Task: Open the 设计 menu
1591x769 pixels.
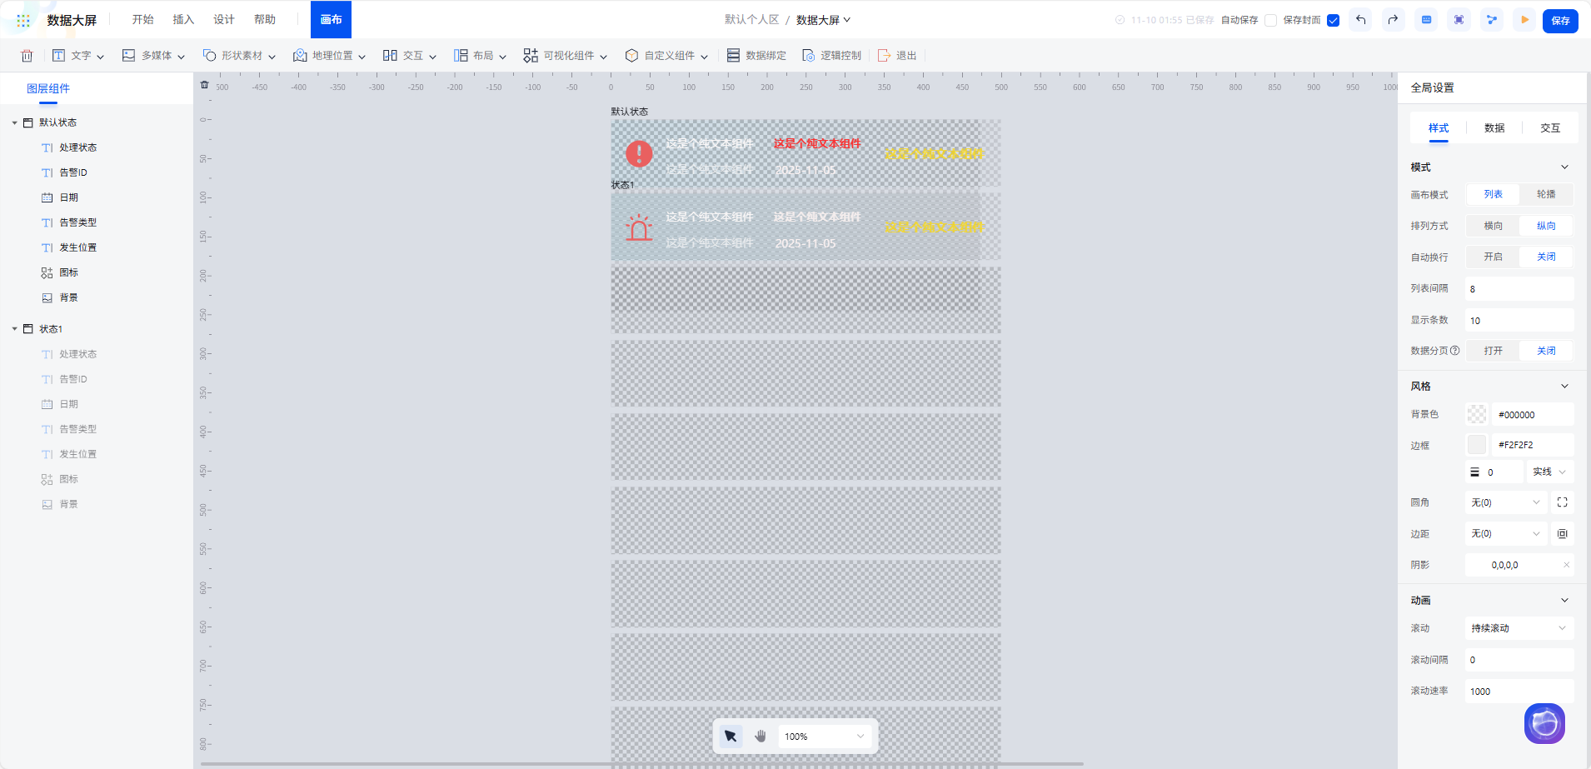Action: (x=224, y=20)
